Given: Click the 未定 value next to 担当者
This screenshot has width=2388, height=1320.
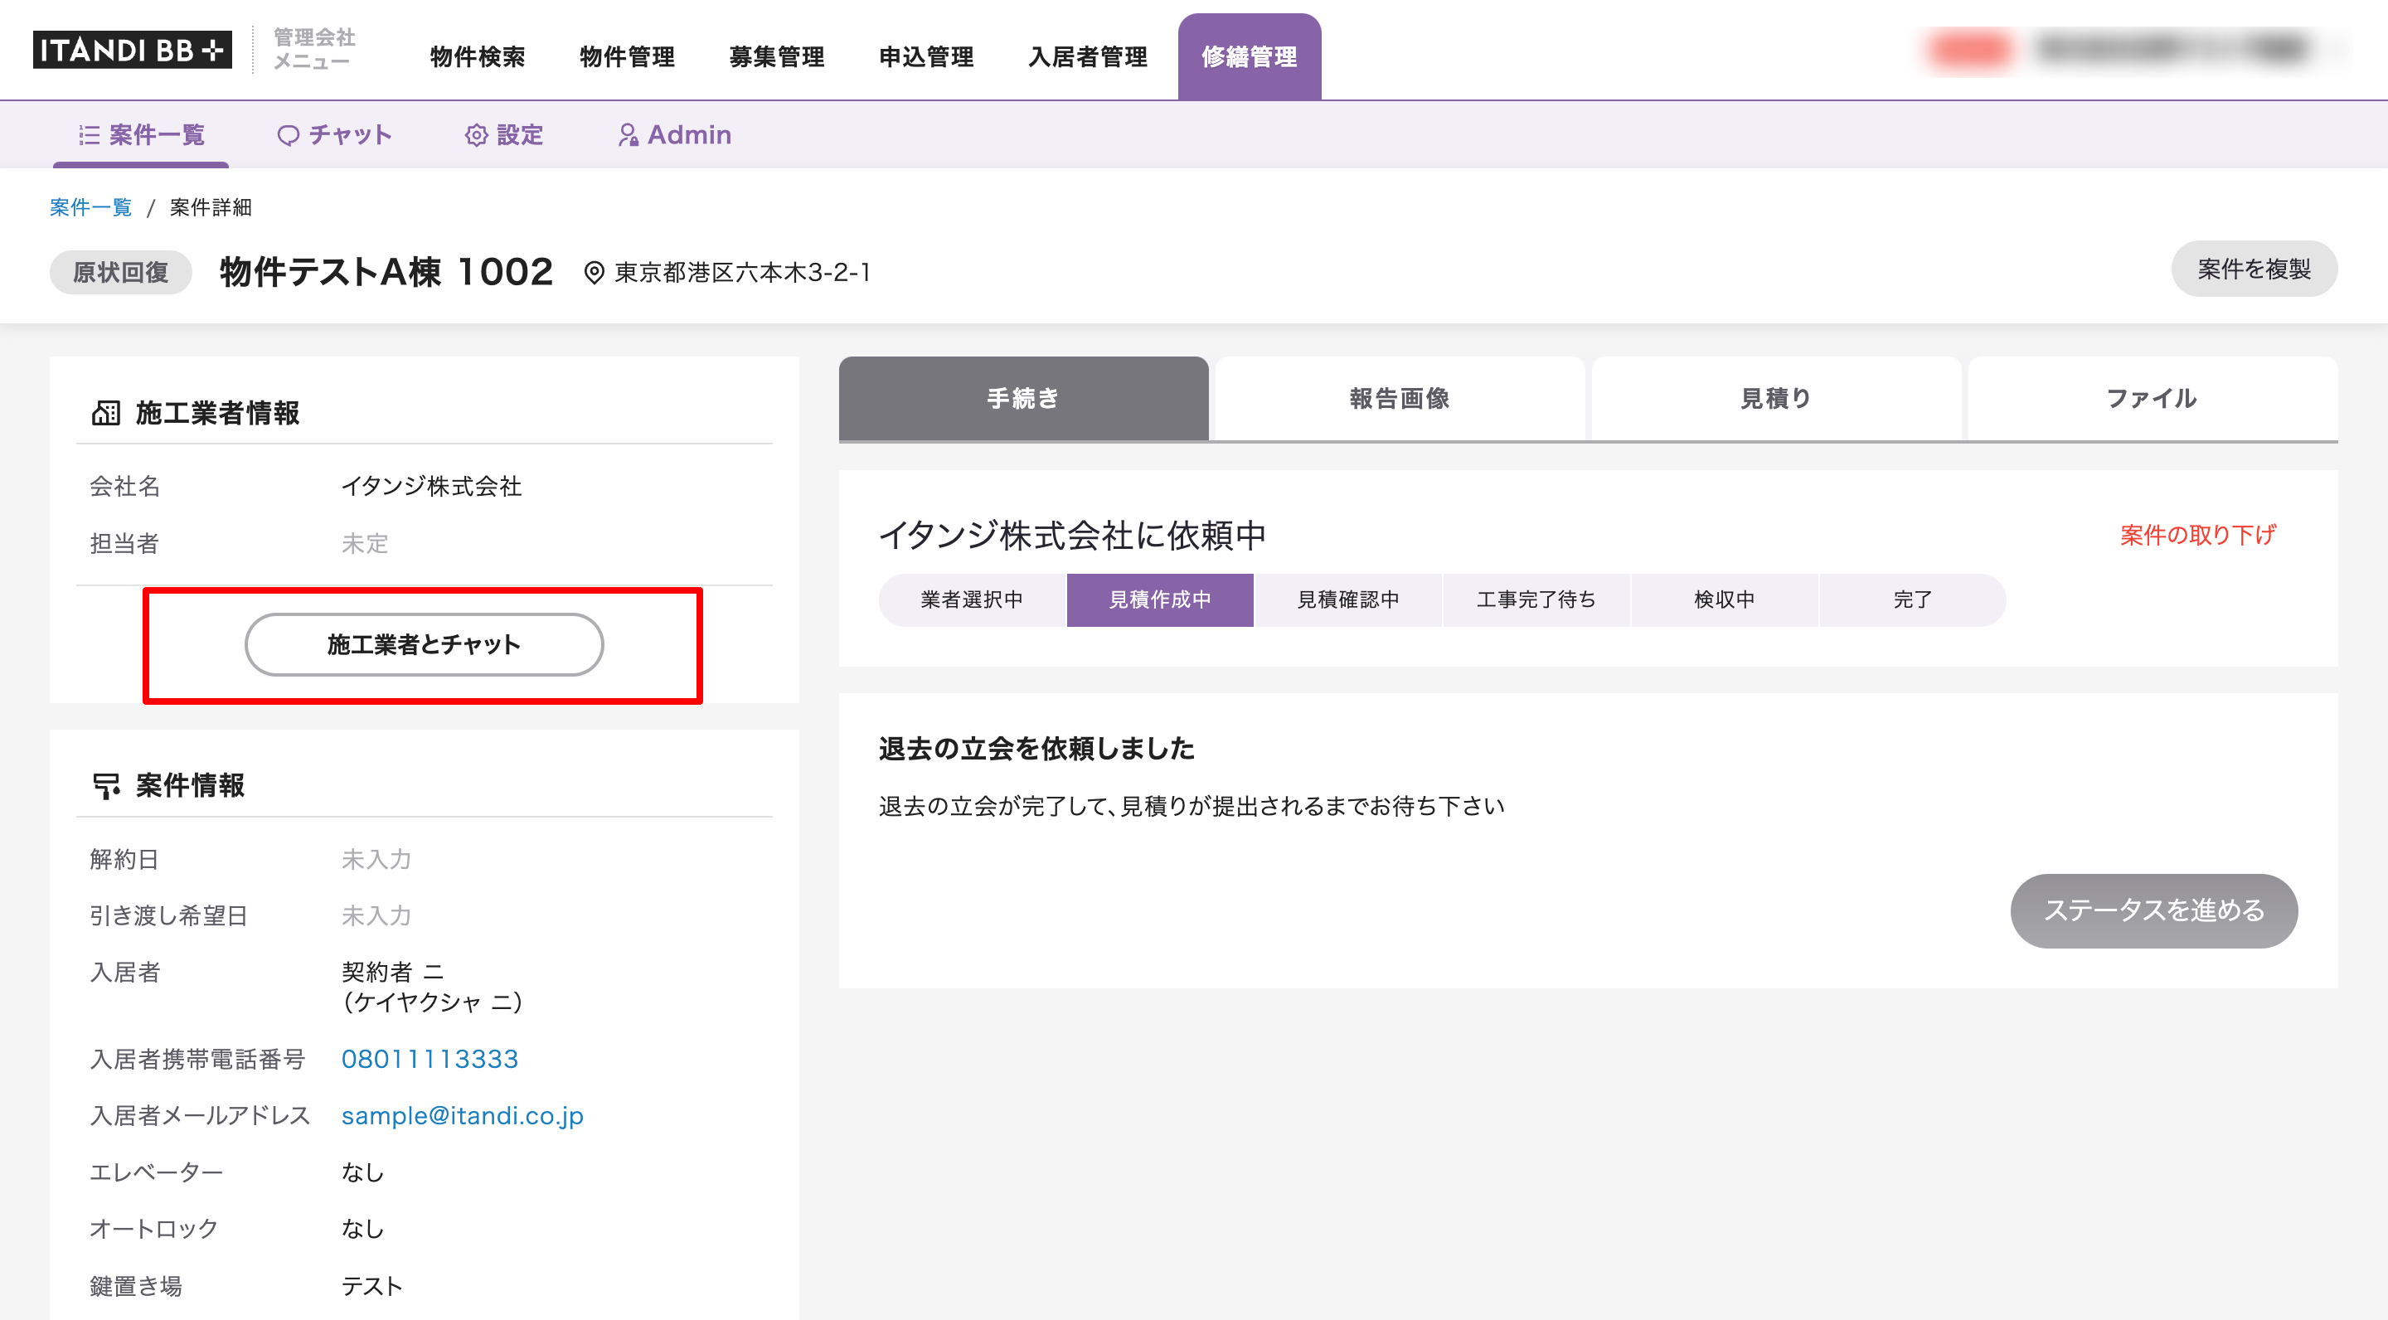Looking at the screenshot, I should tap(364, 543).
